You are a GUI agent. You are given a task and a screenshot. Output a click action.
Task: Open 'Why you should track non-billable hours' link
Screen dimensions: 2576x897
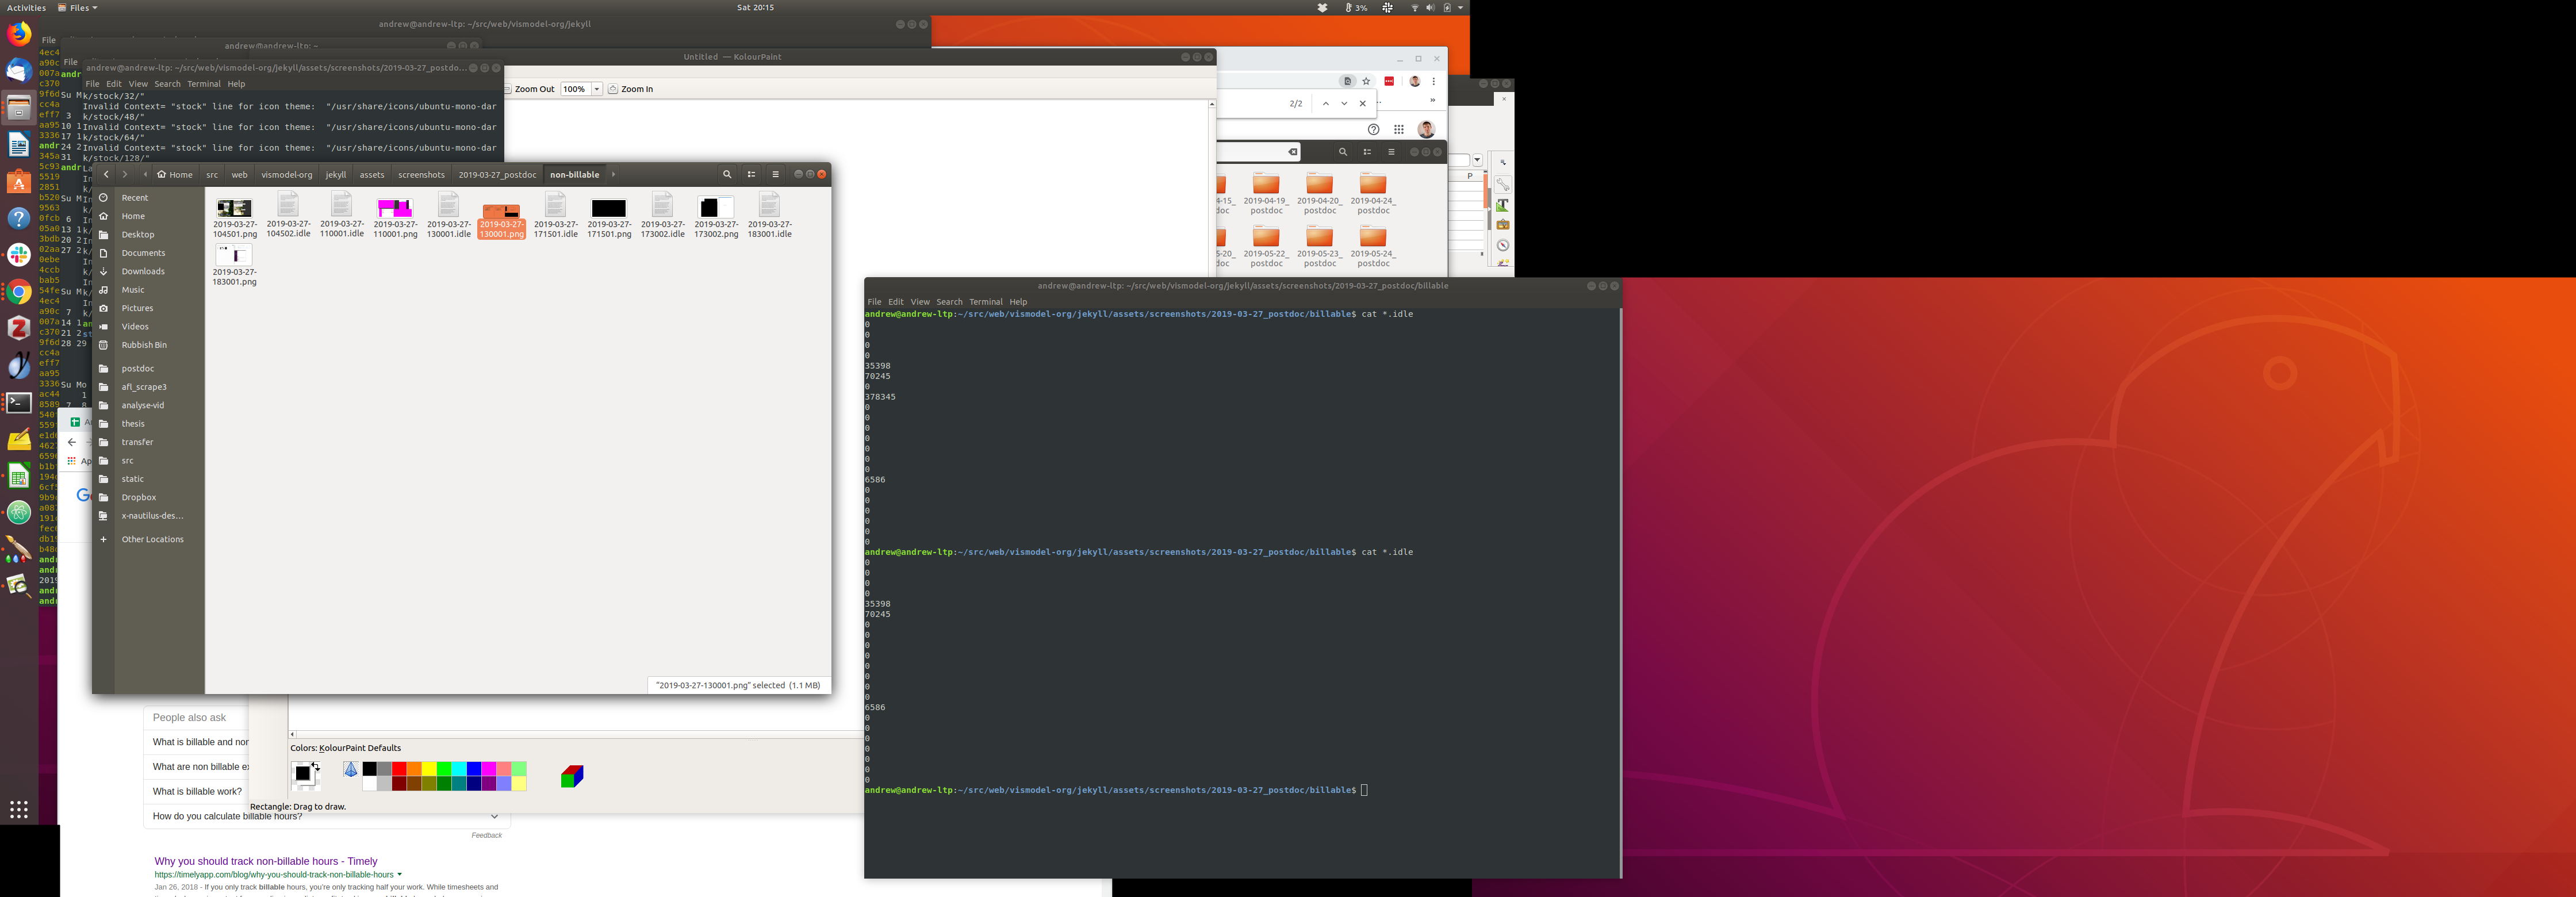pos(266,861)
